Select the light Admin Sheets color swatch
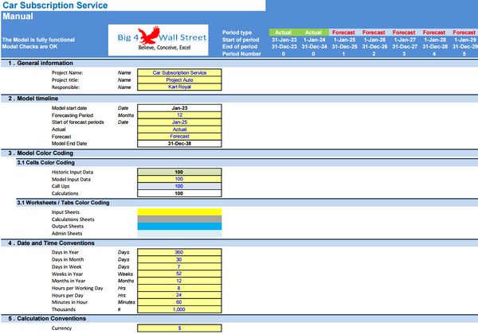478x334 pixels. pos(179,234)
